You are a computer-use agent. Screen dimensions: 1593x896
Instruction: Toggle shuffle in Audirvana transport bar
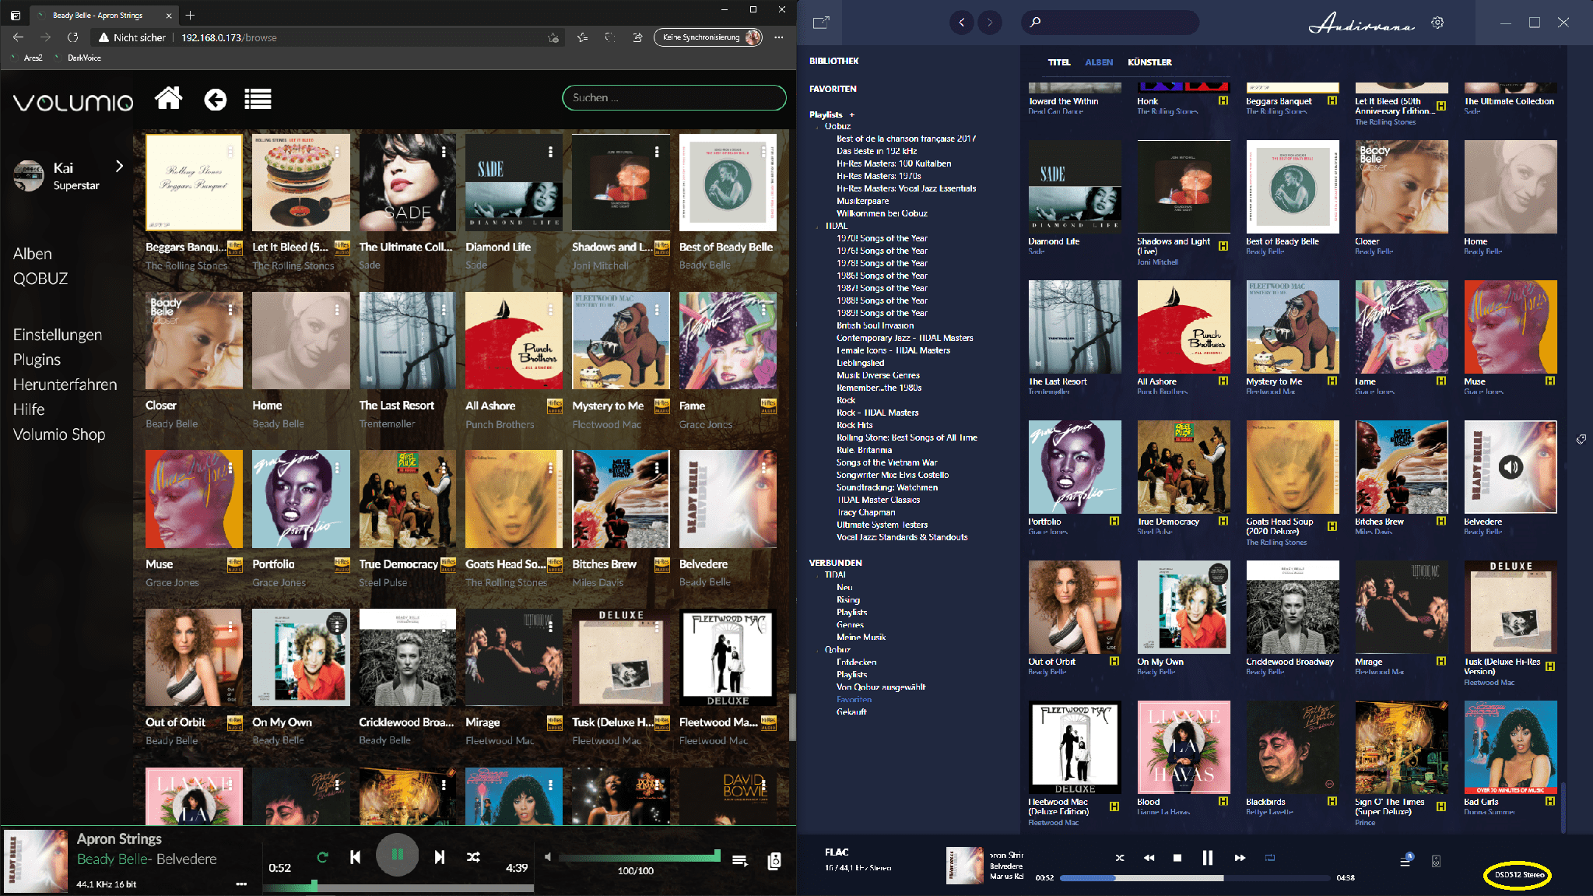click(x=1119, y=857)
